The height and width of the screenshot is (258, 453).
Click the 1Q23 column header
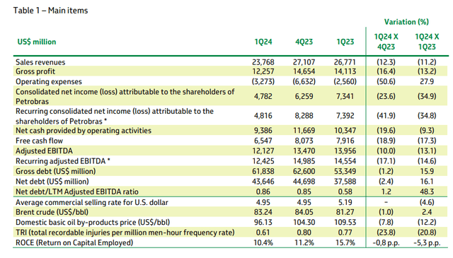[x=345, y=42]
